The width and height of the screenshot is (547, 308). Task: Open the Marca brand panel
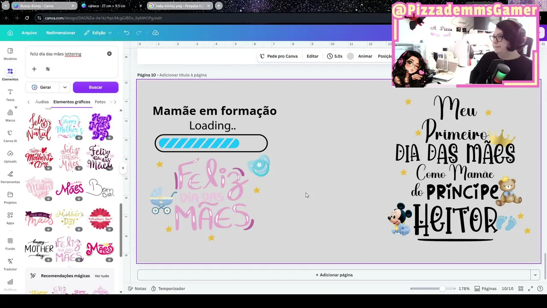click(10, 115)
